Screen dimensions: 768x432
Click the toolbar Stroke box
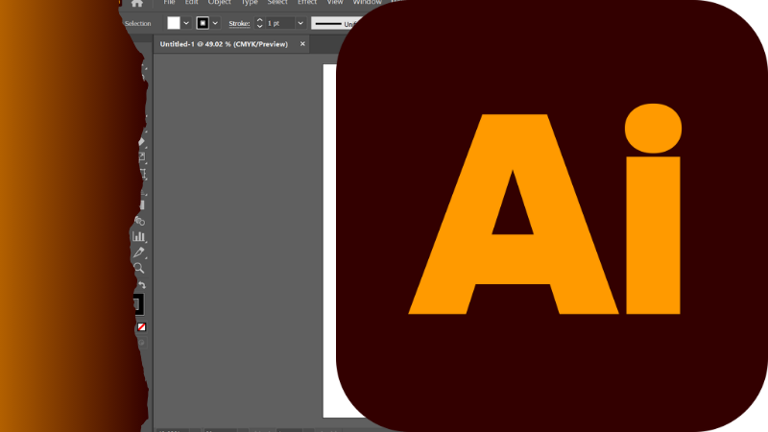point(138,304)
